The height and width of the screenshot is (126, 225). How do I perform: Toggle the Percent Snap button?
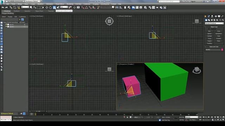coord(90,7)
